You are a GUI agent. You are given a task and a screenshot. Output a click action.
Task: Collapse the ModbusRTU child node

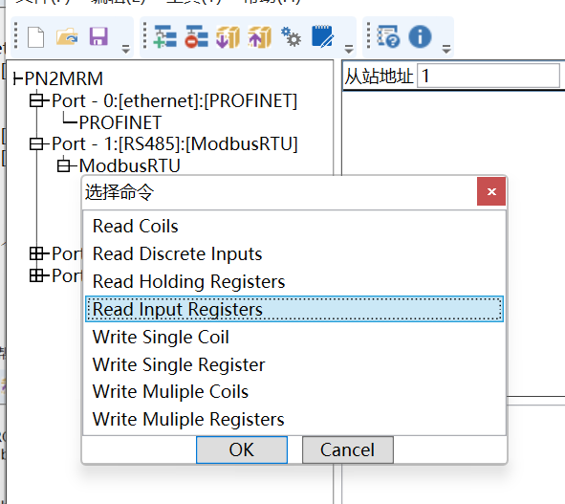pos(64,165)
